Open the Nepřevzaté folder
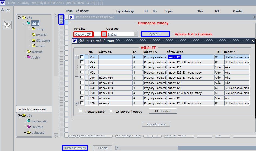This screenshot has width=256, height=151. tap(39, 121)
